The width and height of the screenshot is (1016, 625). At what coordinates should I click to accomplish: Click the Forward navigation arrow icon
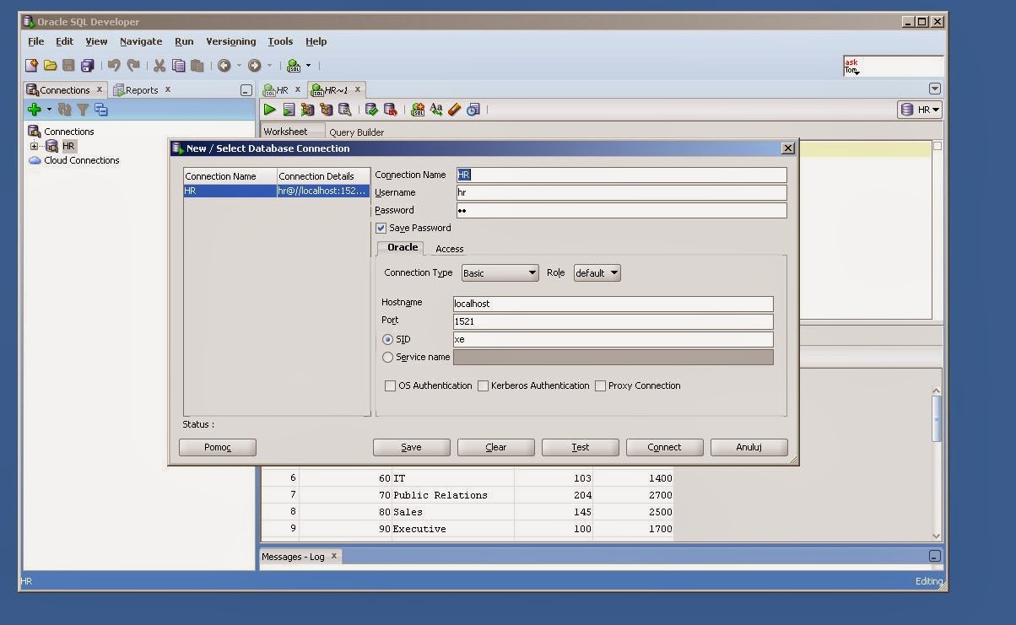point(254,66)
